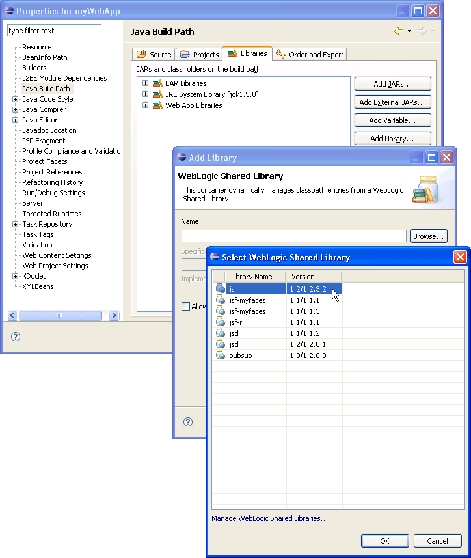The width and height of the screenshot is (471, 558).
Task: Click the Source tab folder icon
Action: click(141, 54)
